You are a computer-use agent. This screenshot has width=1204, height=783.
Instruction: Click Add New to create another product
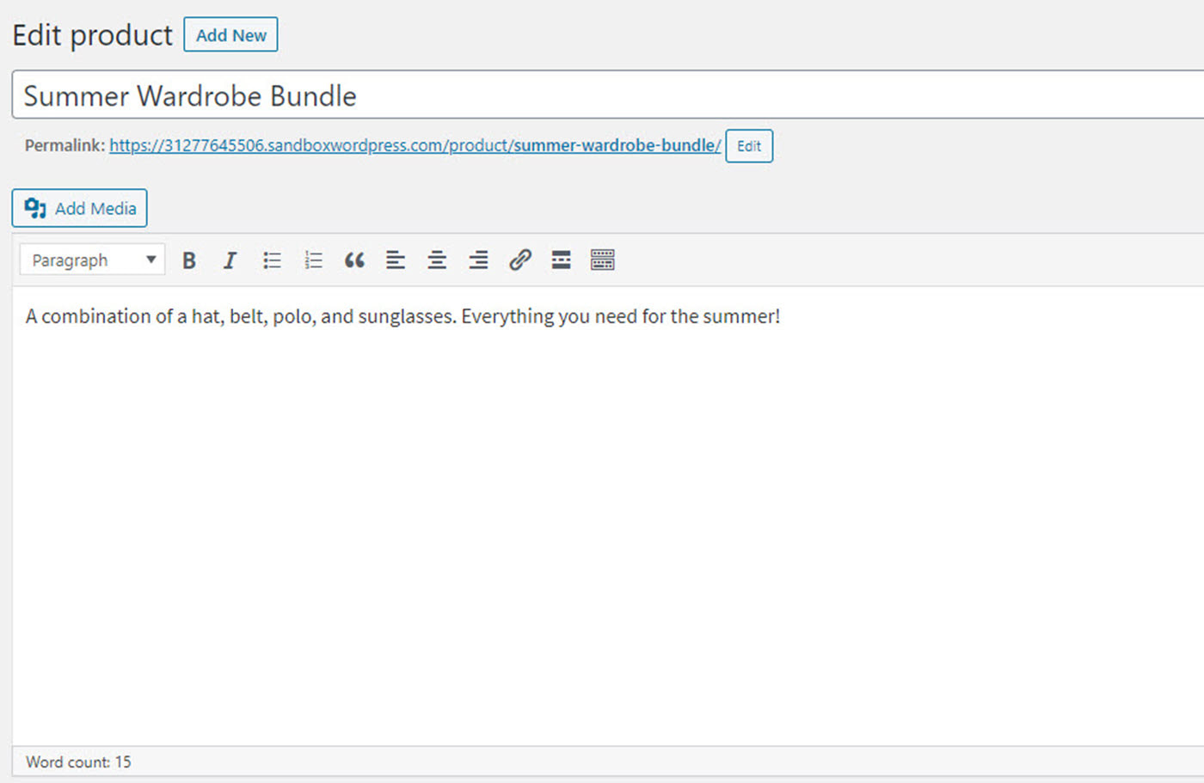pyautogui.click(x=230, y=35)
